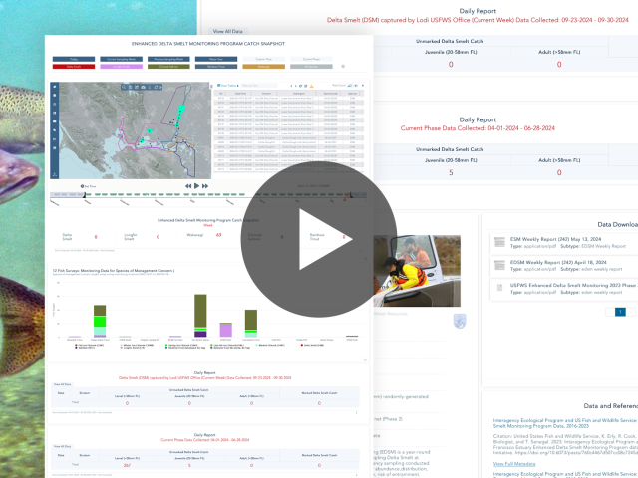Click the photo of the field crew on the boat

coord(417,271)
